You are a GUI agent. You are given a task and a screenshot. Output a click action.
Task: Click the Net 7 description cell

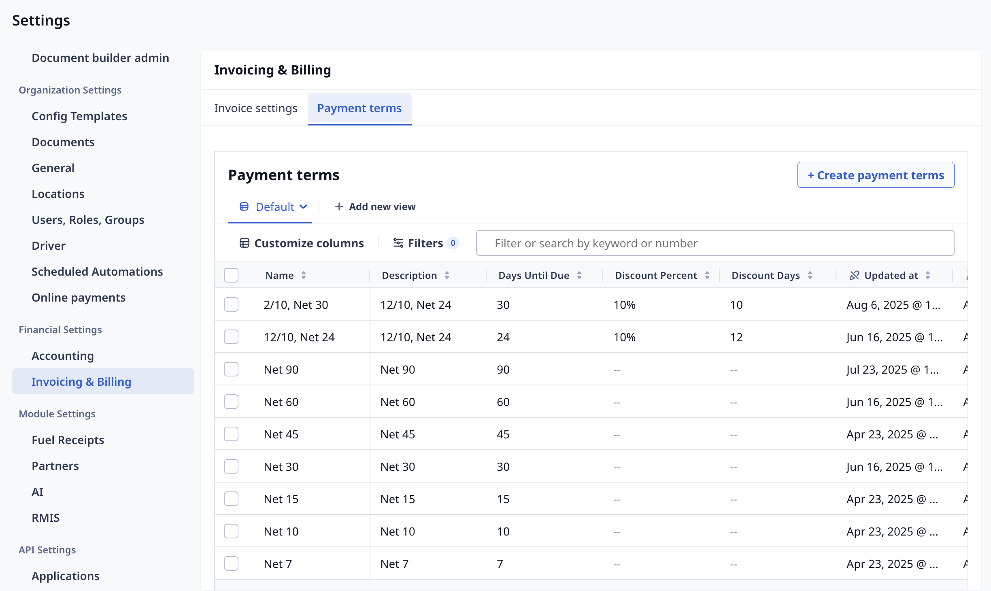(x=395, y=564)
